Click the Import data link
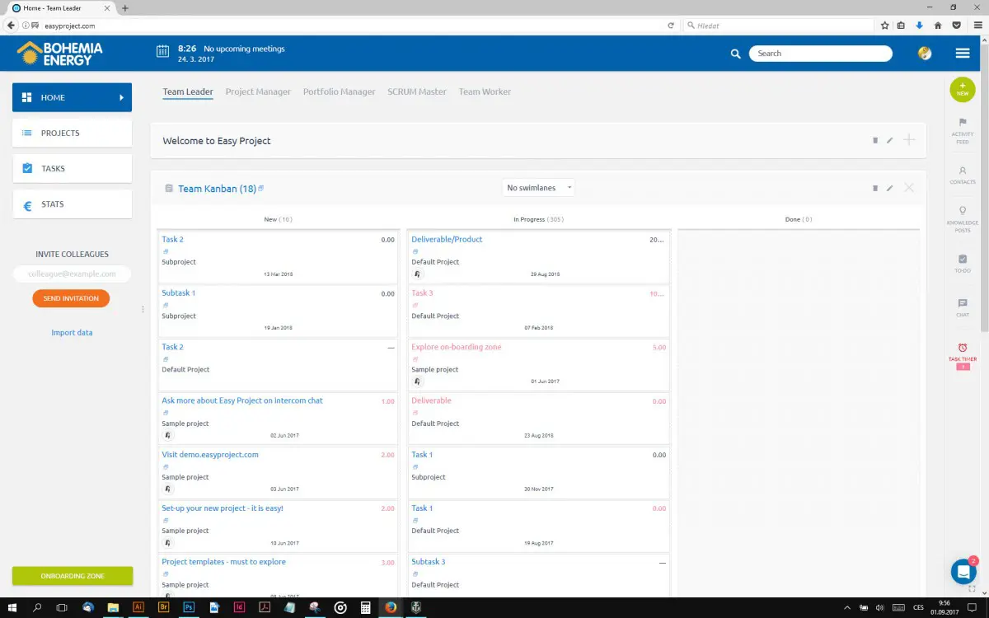The height and width of the screenshot is (618, 989). pos(71,332)
